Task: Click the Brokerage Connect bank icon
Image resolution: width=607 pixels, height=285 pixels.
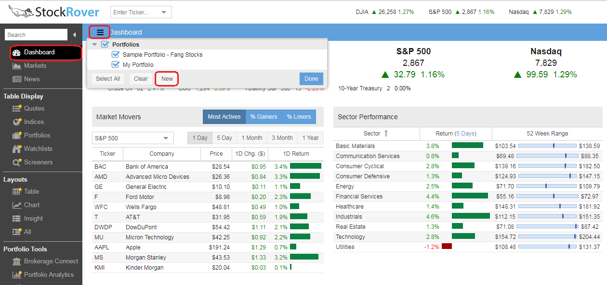Action: 17,261
